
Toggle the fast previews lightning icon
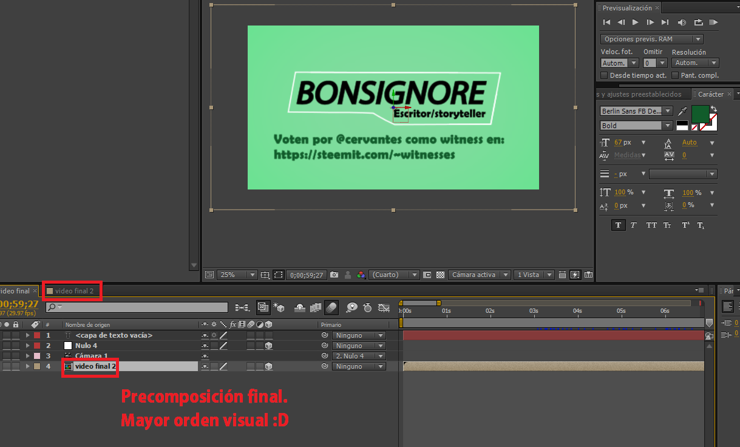tap(575, 275)
